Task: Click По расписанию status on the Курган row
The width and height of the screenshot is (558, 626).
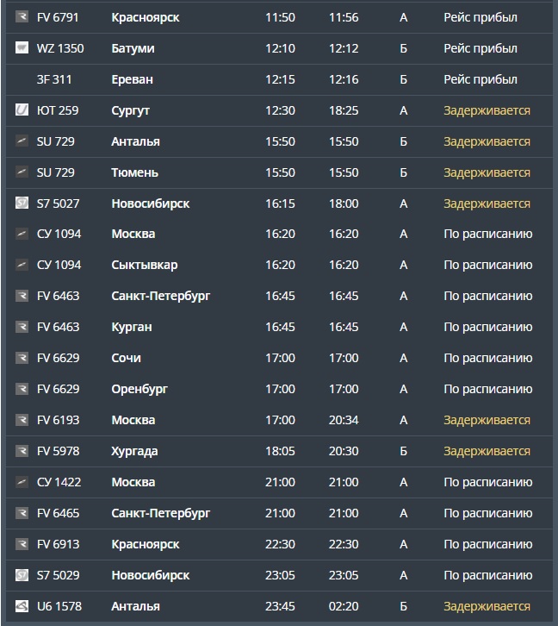Action: 488,327
